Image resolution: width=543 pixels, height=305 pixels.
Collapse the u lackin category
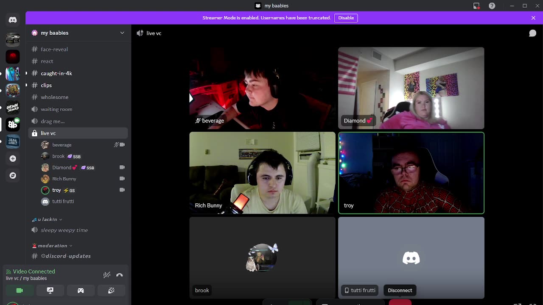(47, 219)
